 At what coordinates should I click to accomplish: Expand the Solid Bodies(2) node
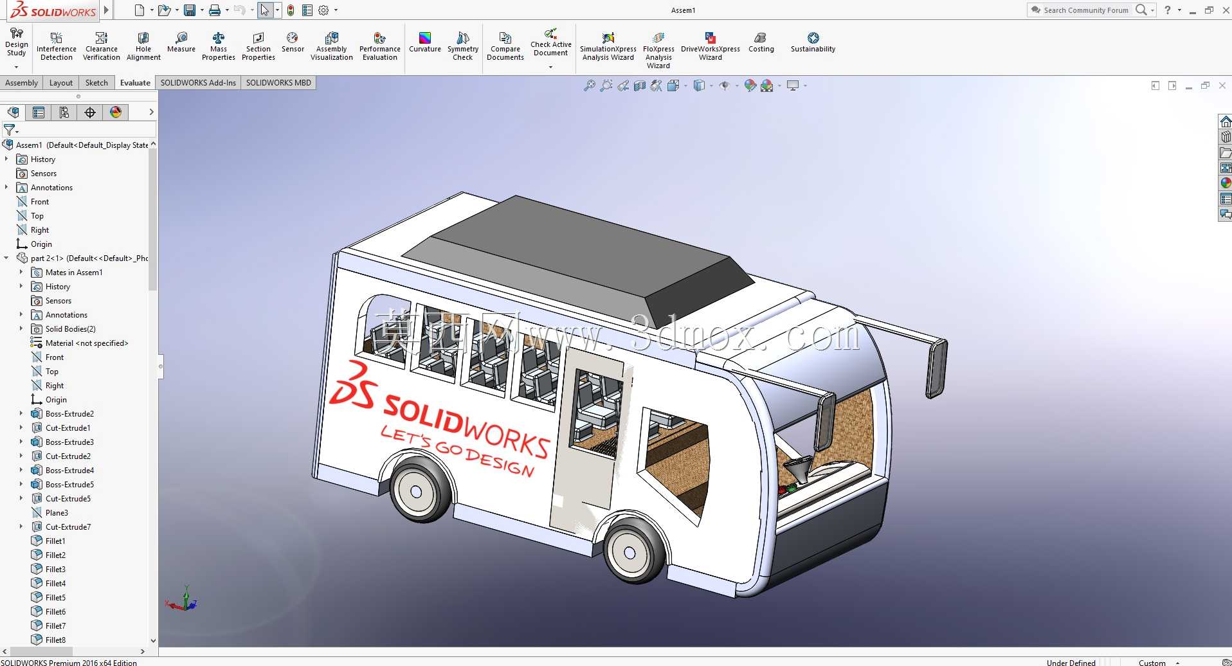(x=21, y=328)
